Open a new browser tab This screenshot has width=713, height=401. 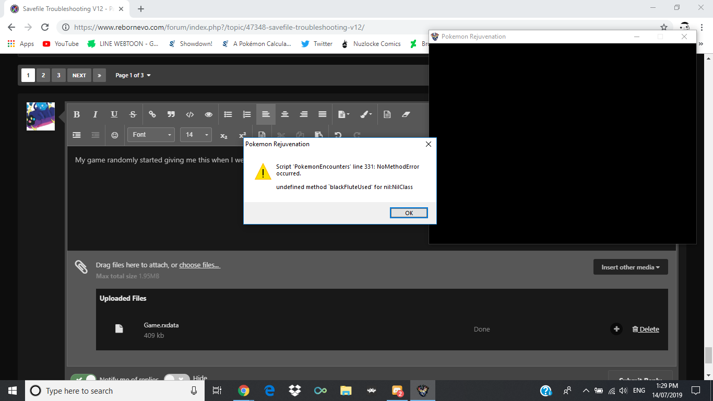click(x=141, y=9)
